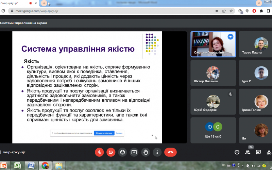Click the camera permission icon in address bar
272x170 pixels.
217,11
